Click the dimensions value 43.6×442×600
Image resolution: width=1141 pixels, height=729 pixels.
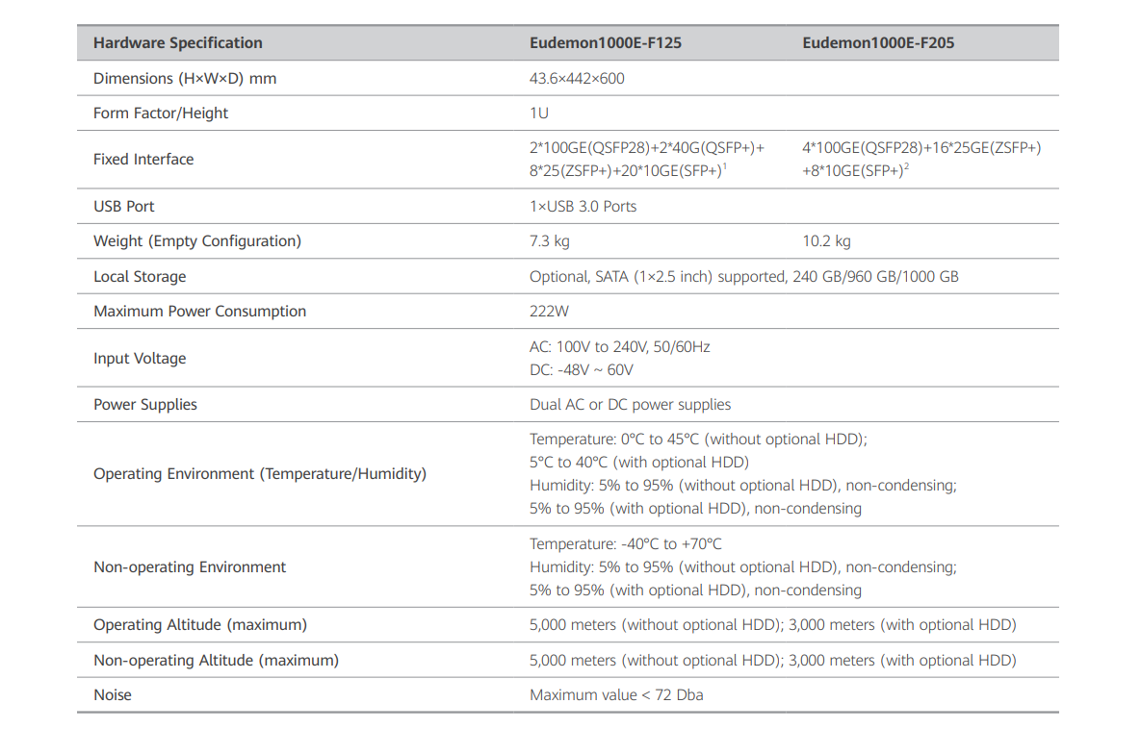pyautogui.click(x=577, y=79)
